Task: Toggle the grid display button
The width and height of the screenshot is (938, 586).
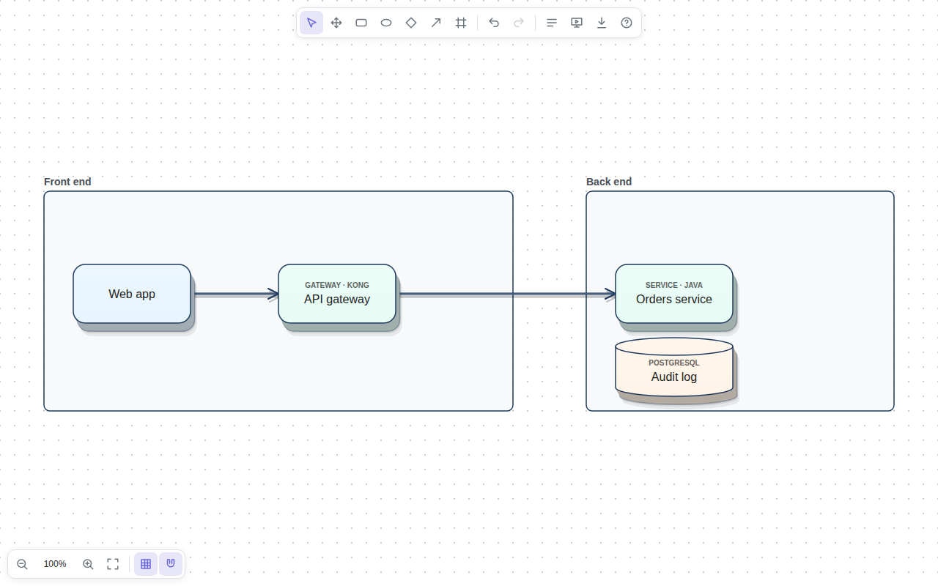Action: [146, 564]
